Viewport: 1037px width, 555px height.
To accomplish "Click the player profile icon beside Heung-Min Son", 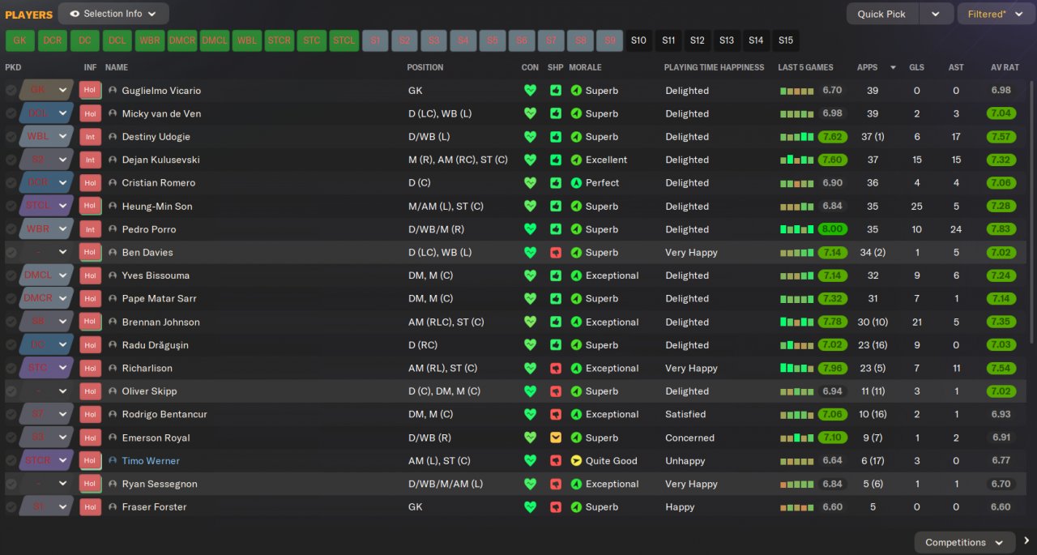I will pyautogui.click(x=113, y=207).
